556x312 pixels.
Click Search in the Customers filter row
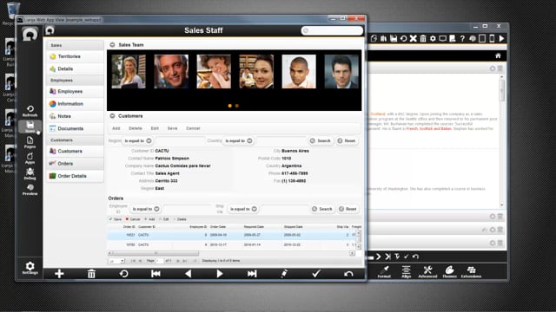[x=321, y=140]
